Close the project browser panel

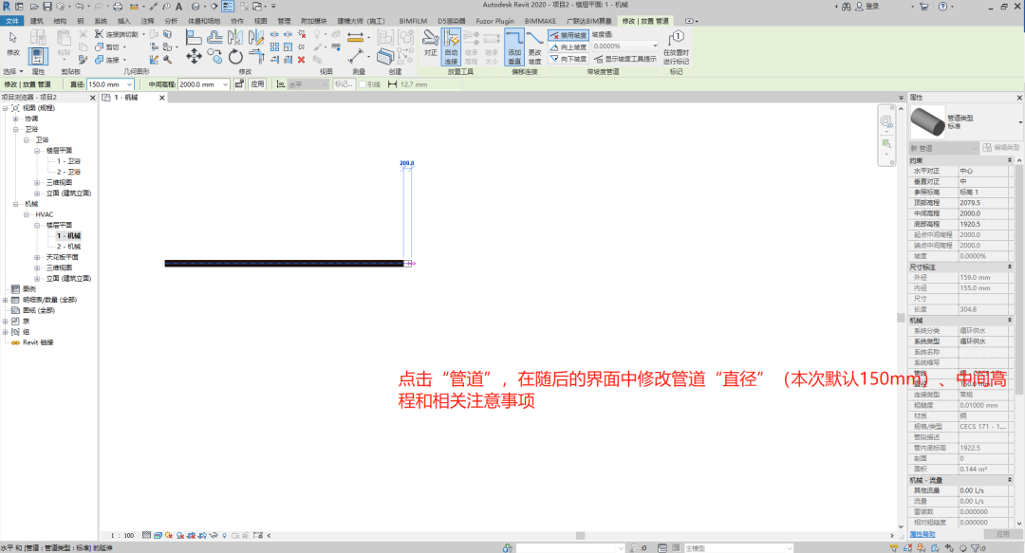[92, 98]
